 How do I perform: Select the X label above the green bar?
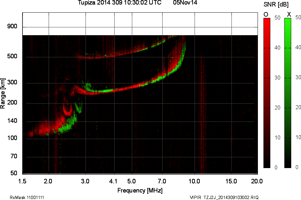coord(289,14)
